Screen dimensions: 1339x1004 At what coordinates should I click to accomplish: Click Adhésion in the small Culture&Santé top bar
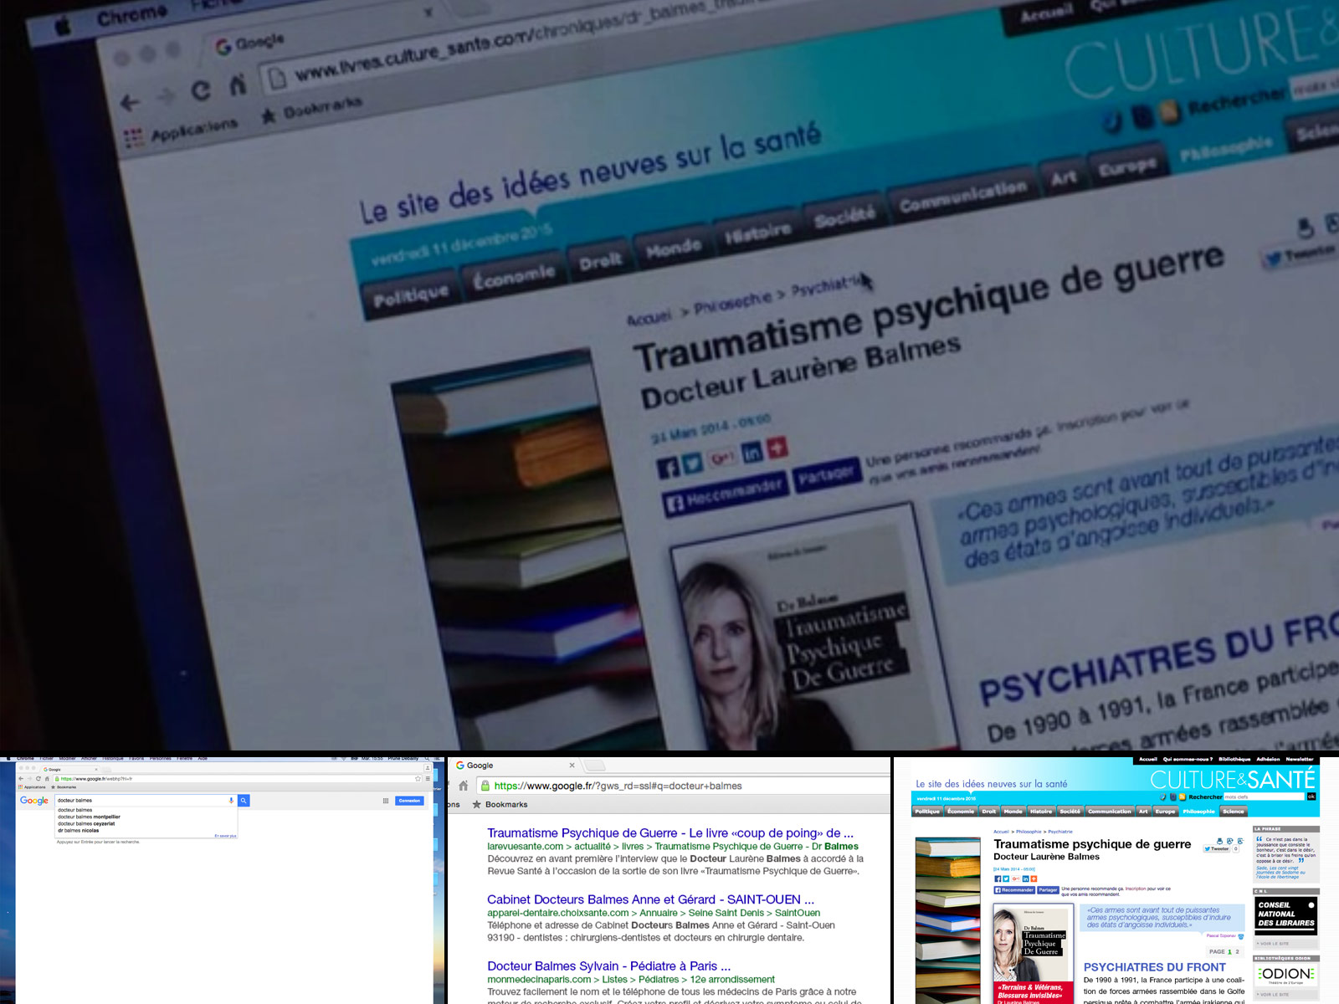coord(1268,759)
